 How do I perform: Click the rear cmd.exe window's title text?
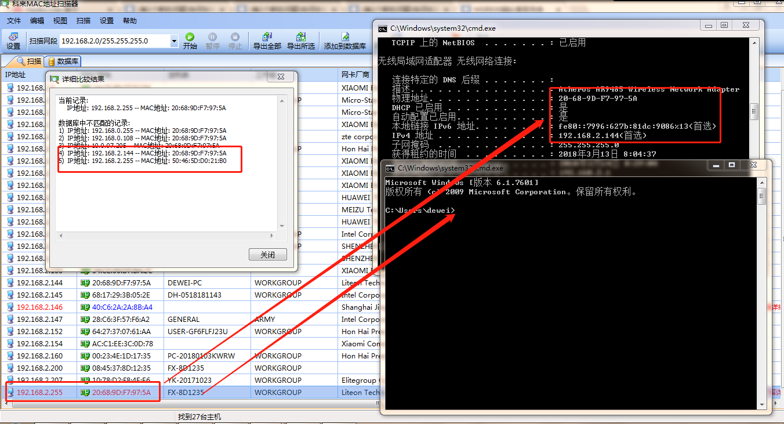(x=443, y=28)
